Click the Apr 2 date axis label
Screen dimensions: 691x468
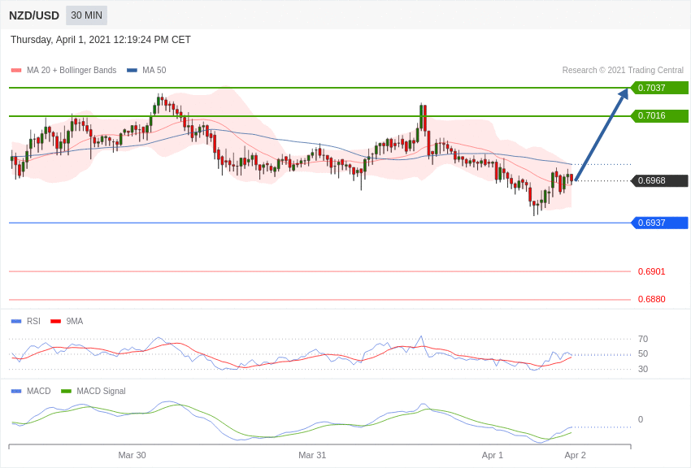click(575, 455)
